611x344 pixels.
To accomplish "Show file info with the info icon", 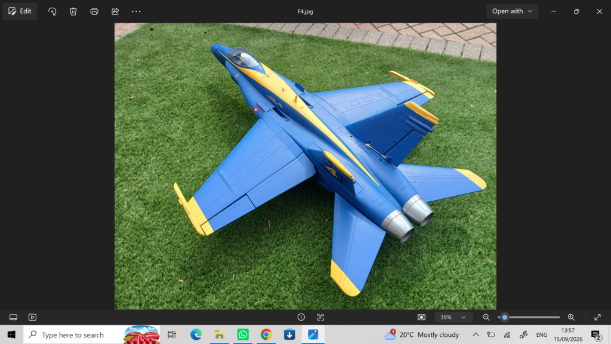I will pyautogui.click(x=301, y=317).
